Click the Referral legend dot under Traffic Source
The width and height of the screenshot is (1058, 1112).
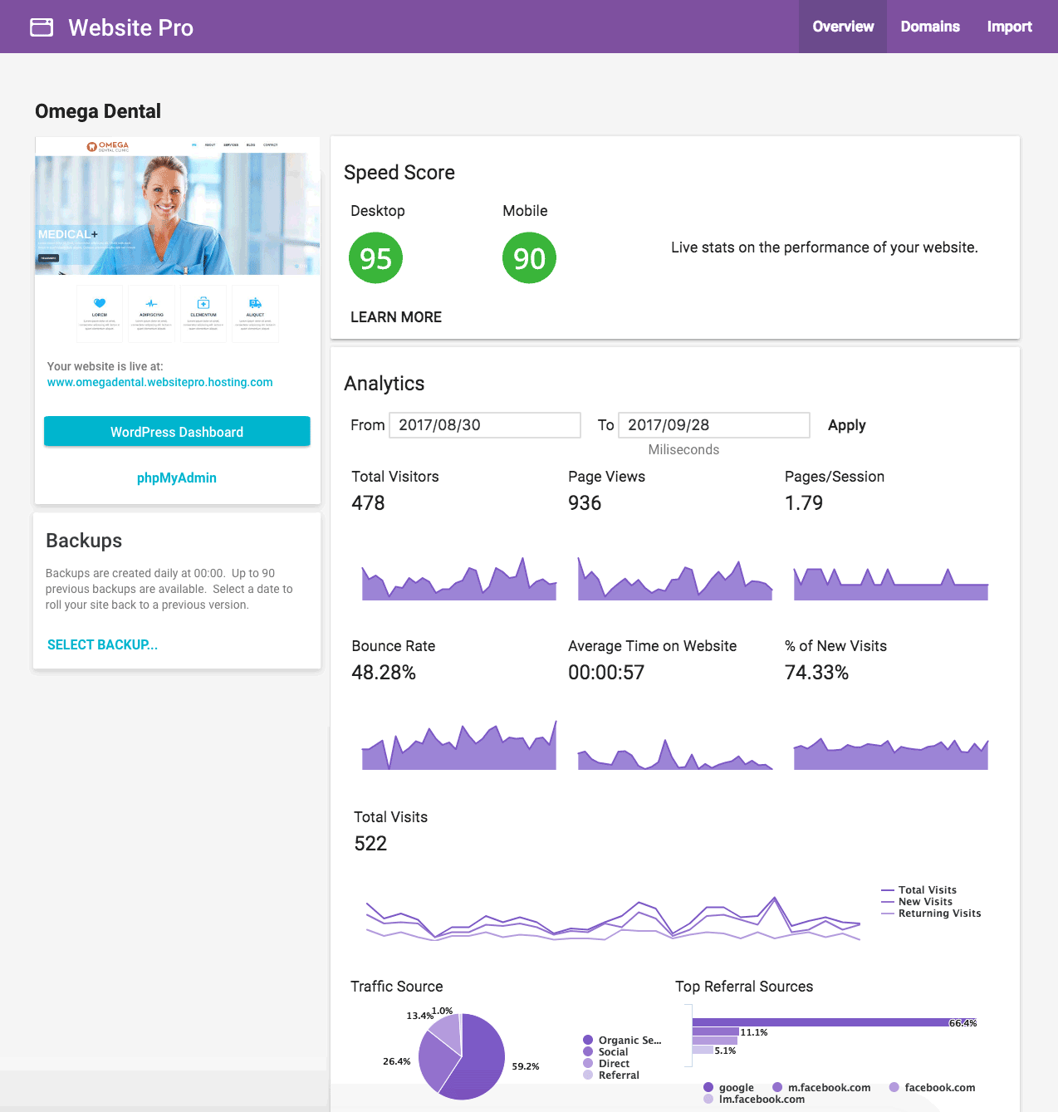coord(588,1075)
